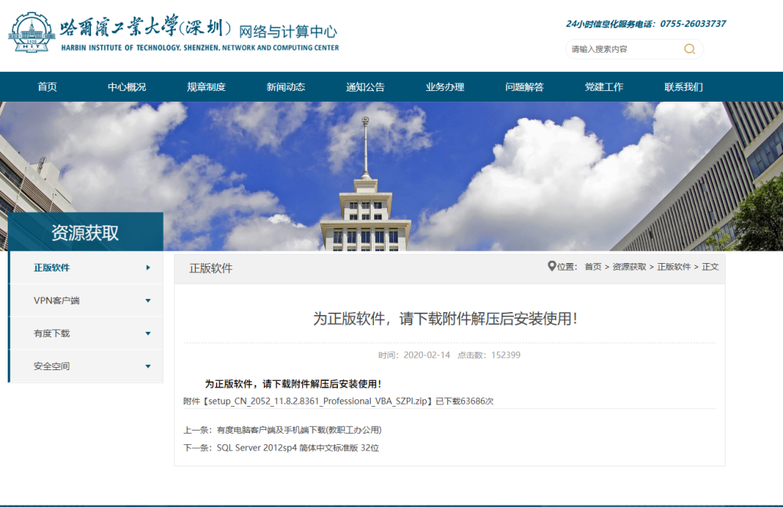Select 新闻动态 from the top navigation
Viewport: 783px width, 507px height.
coord(286,87)
